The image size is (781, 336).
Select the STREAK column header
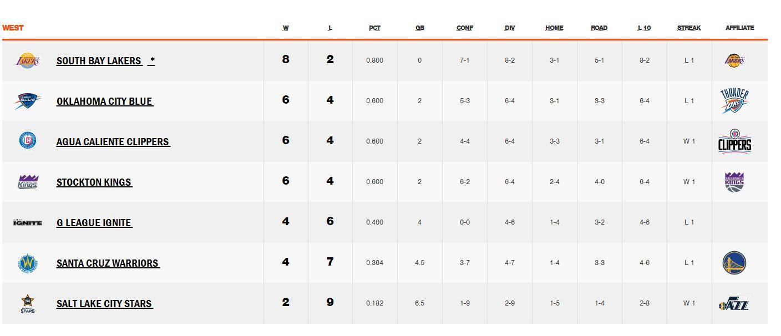pos(689,28)
